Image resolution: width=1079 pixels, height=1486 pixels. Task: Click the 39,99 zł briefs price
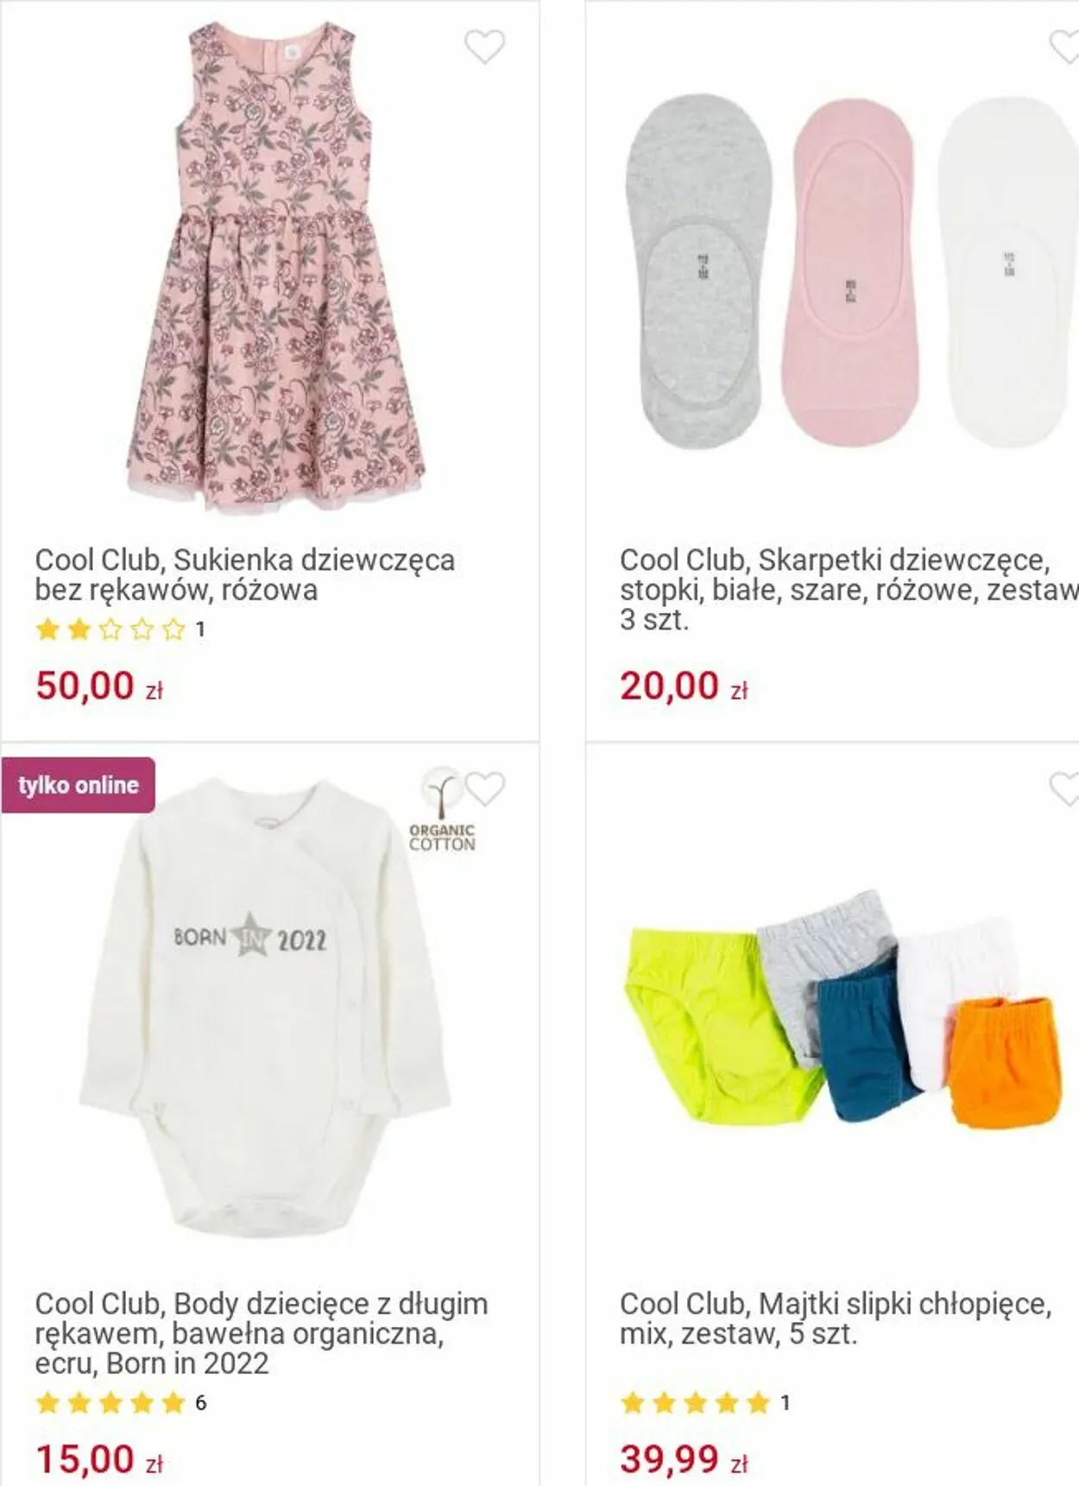684,1459
